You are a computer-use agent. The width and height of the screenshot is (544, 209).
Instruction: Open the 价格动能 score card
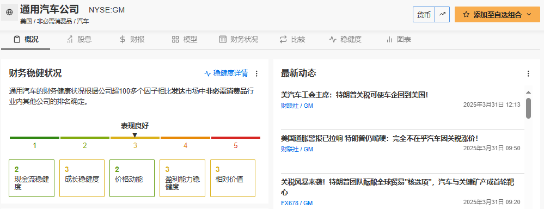tap(132, 178)
